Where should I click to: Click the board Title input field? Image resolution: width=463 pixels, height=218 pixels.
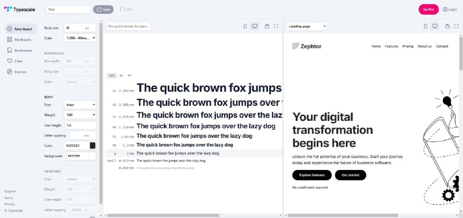(x=68, y=9)
